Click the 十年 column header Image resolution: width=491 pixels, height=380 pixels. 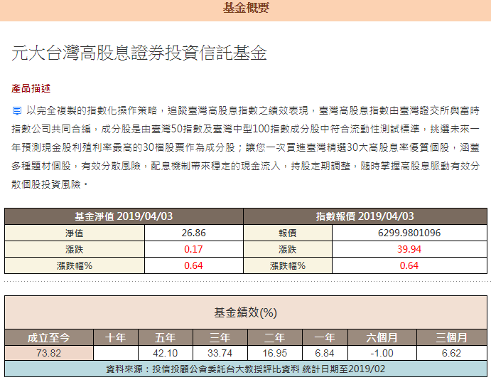(x=116, y=338)
